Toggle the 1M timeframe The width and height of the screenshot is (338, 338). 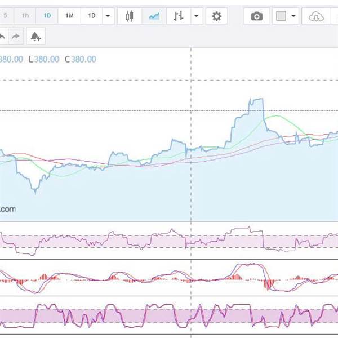point(69,16)
